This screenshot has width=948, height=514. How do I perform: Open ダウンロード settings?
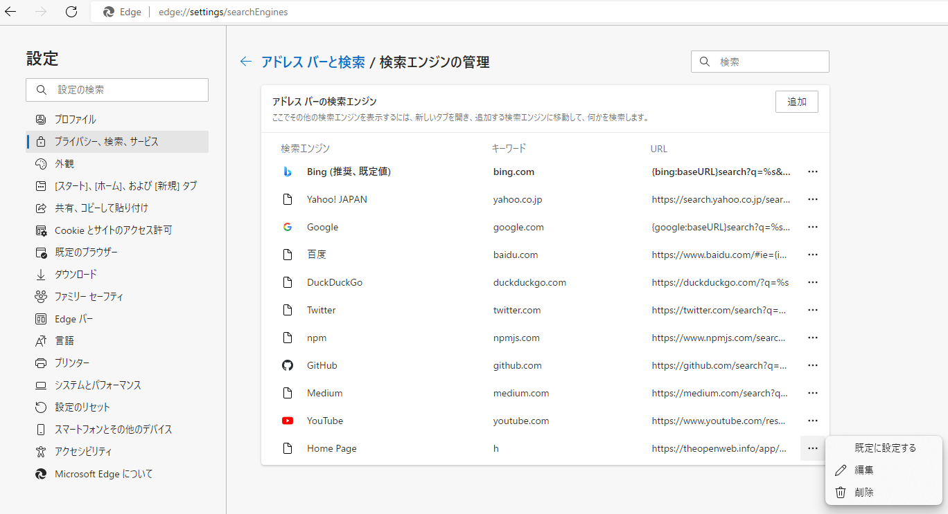tap(117, 275)
